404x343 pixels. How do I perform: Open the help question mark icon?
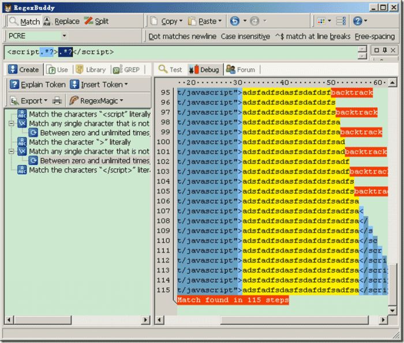(x=357, y=21)
